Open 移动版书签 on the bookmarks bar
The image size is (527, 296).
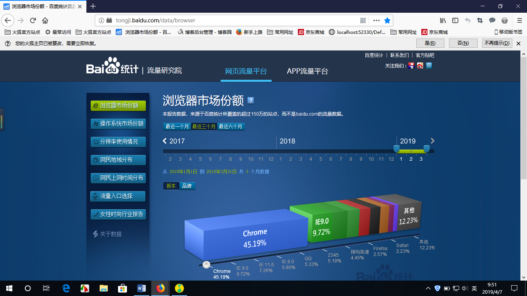[508, 32]
